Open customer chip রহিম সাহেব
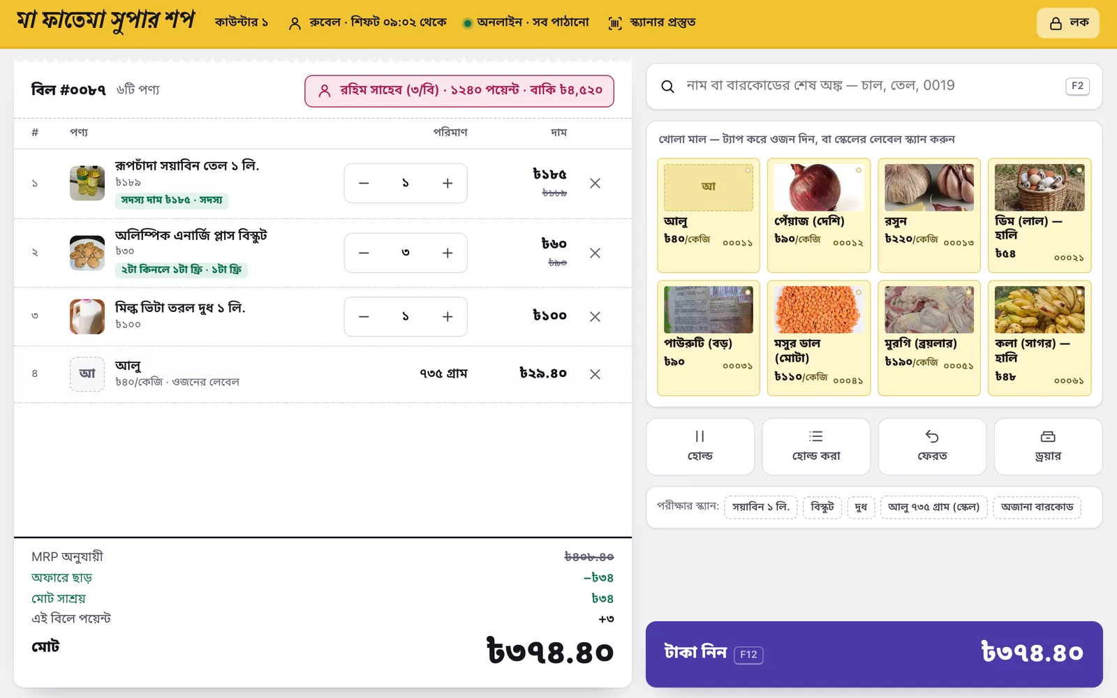The image size is (1117, 698). pyautogui.click(x=459, y=91)
